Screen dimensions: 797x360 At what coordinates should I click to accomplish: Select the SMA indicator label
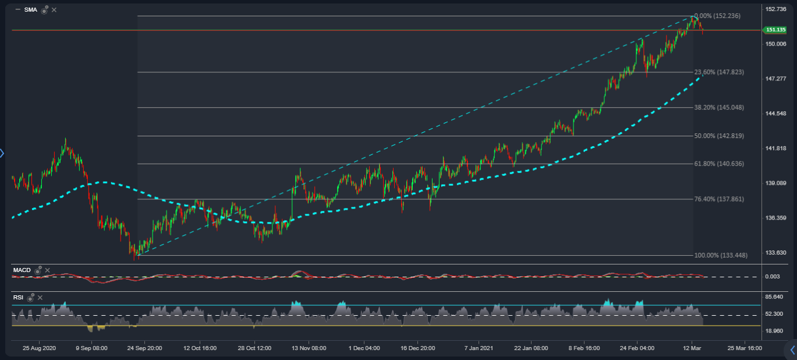(30, 10)
